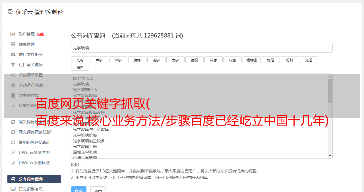This screenshot has width=364, height=192.
Task: Click the 衍射 tag button
Action: click(289, 60)
